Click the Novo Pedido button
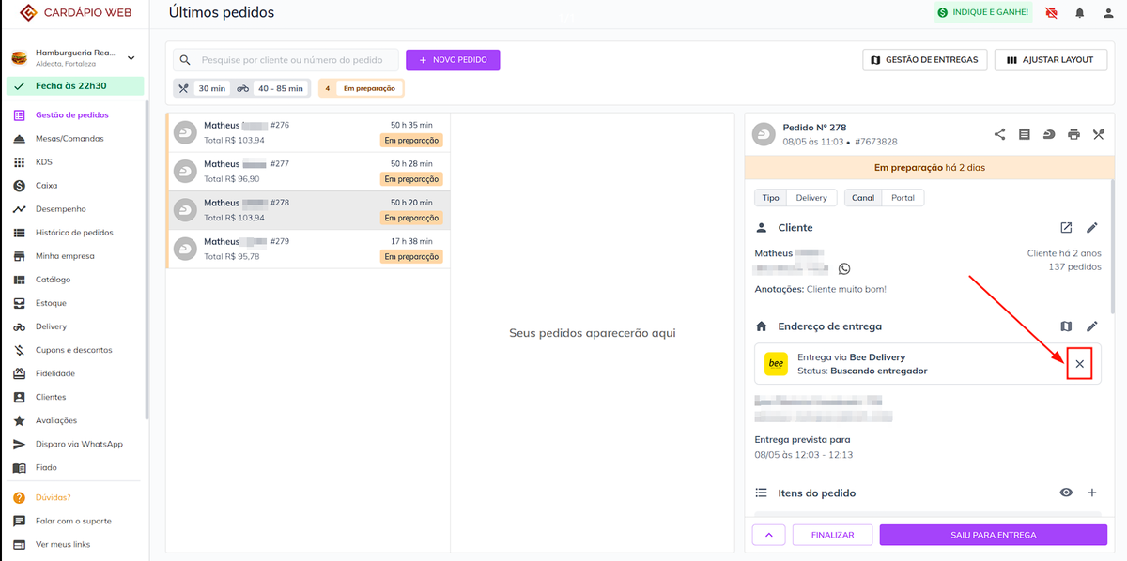Screen dimensions: 1127x561 pos(453,60)
